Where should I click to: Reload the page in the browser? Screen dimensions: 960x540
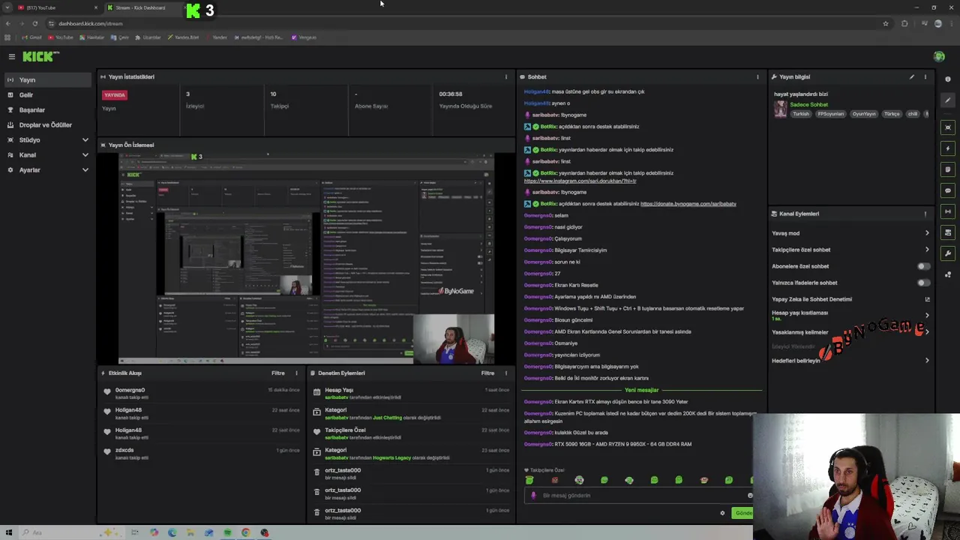tap(34, 23)
